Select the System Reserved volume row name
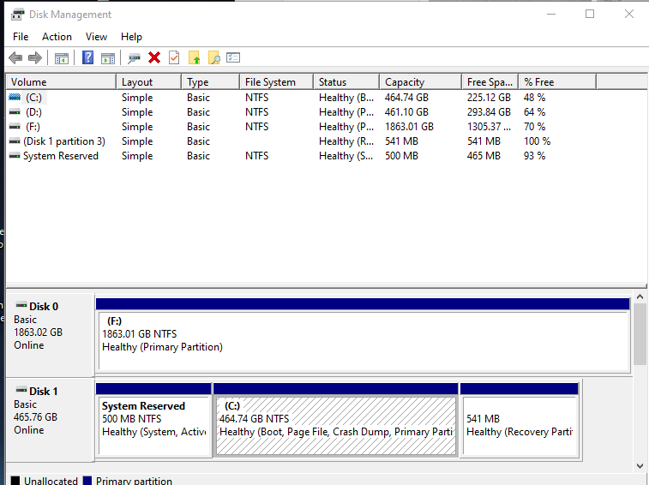The height and width of the screenshot is (485, 649). pyautogui.click(x=61, y=156)
